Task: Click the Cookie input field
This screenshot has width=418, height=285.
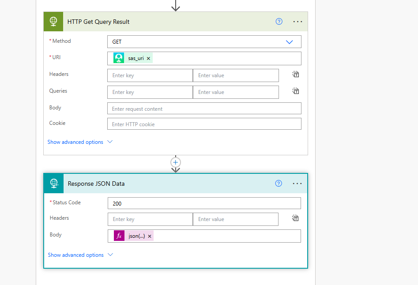Action: pyautogui.click(x=204, y=124)
